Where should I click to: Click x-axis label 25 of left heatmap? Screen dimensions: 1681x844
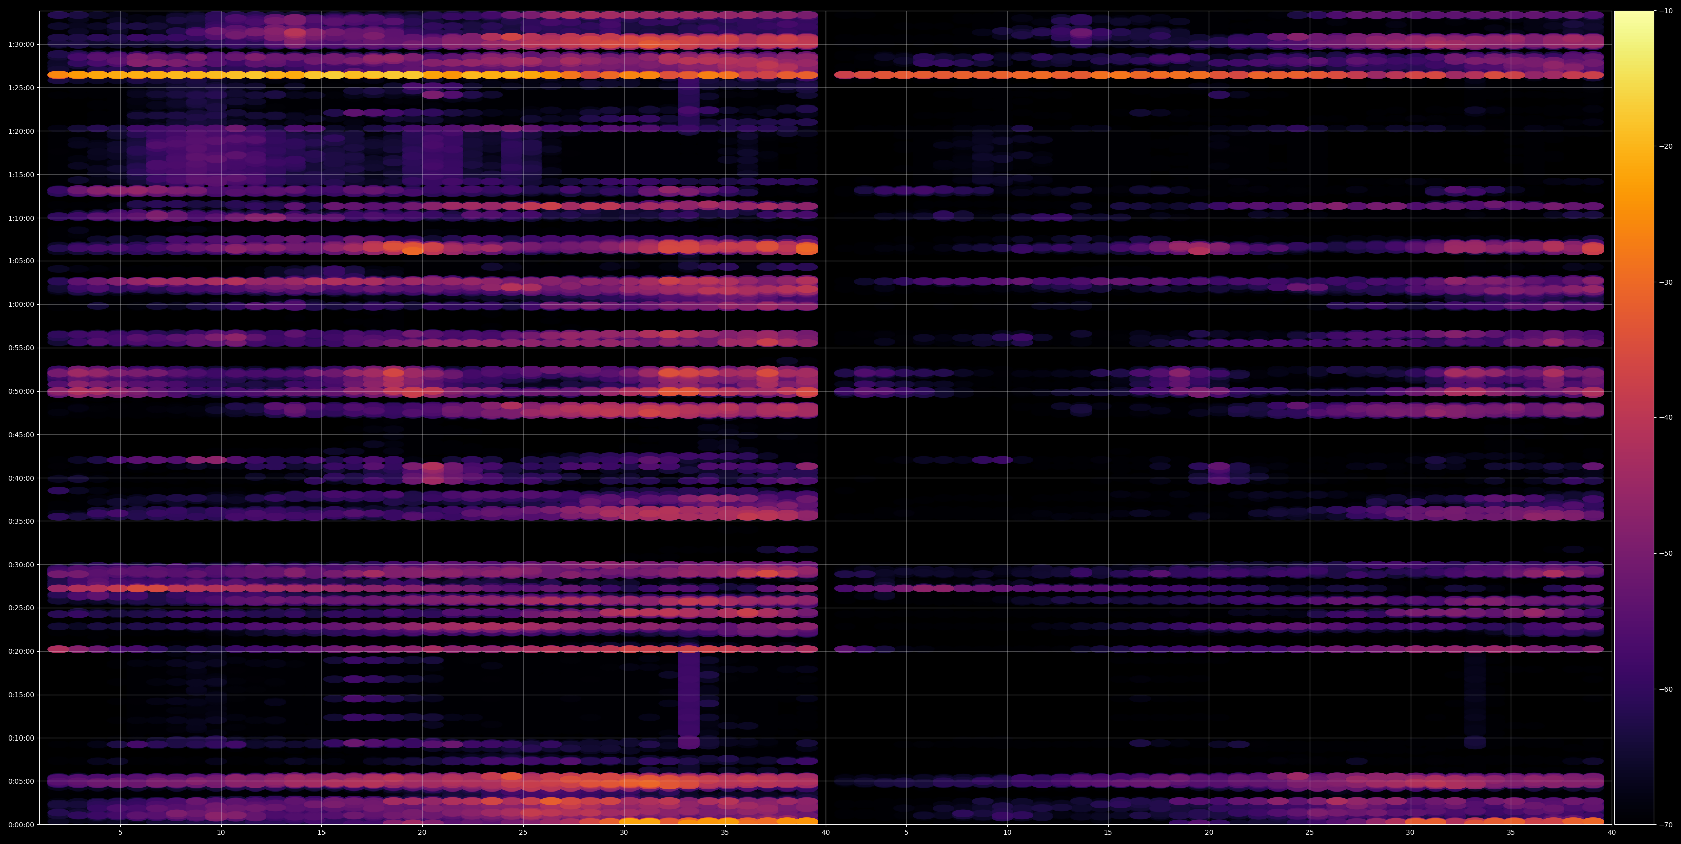point(523,832)
